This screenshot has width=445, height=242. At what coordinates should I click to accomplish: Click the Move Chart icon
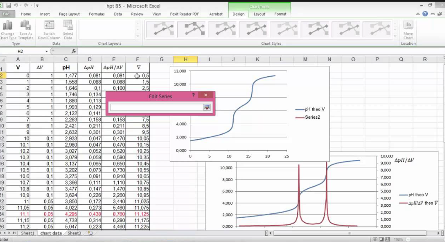pyautogui.click(x=408, y=26)
